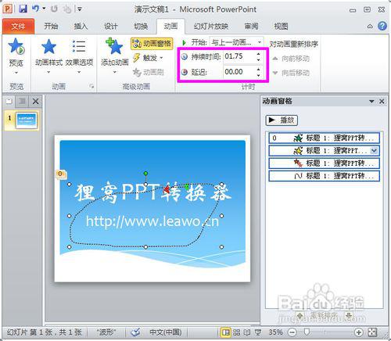Image resolution: width=391 pixels, height=341 pixels.
Task: Click the 35% zoom level
Action: [x=275, y=332]
